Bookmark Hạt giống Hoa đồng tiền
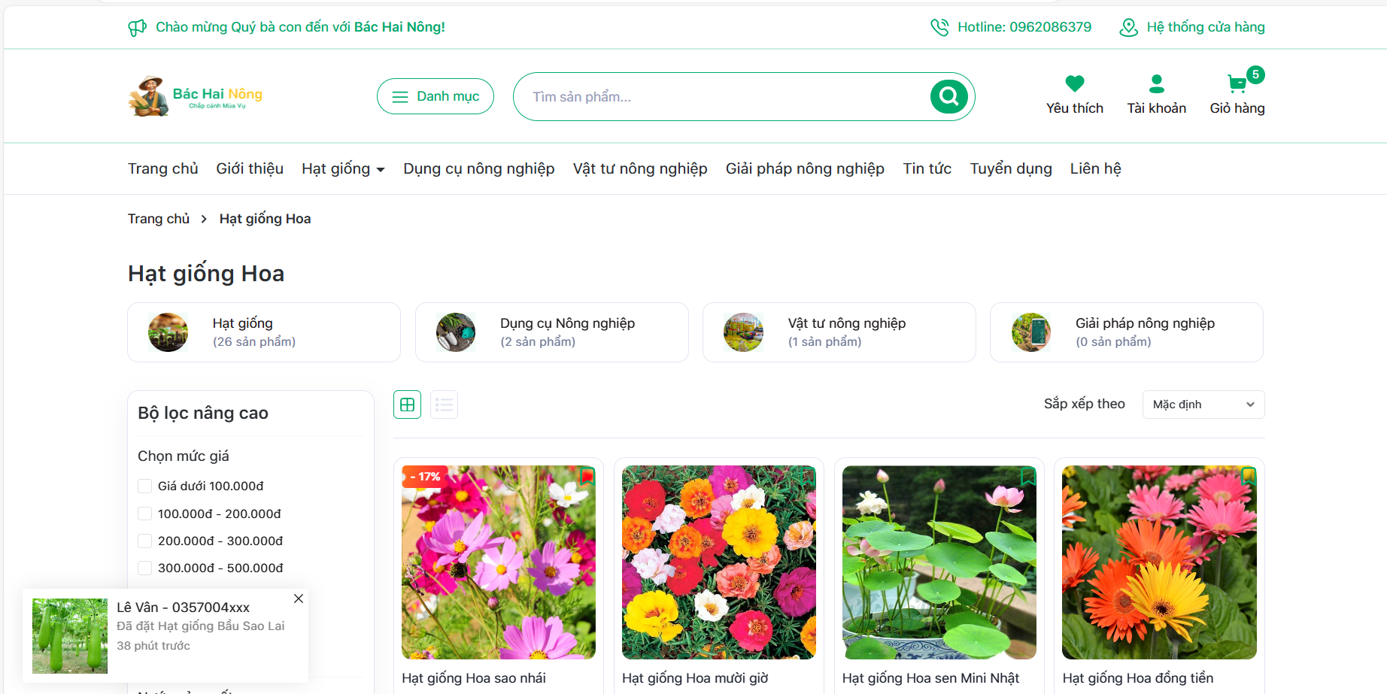This screenshot has width=1387, height=694. coord(1249,475)
